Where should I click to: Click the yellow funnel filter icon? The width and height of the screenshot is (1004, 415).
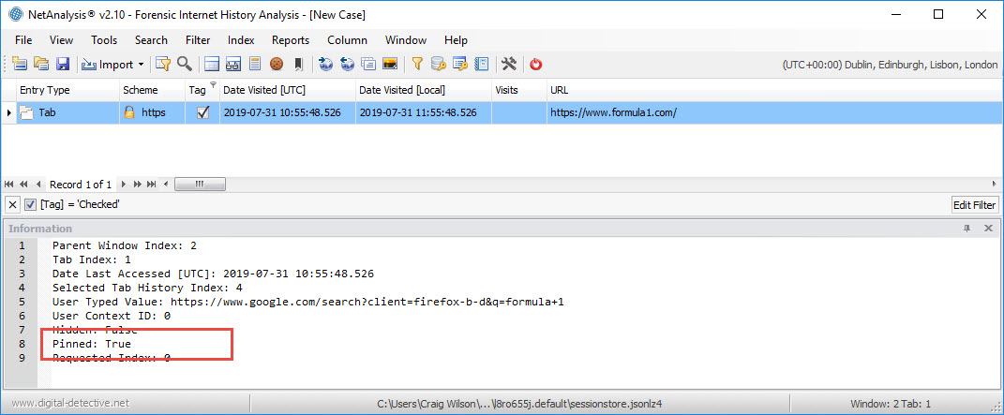point(417,64)
